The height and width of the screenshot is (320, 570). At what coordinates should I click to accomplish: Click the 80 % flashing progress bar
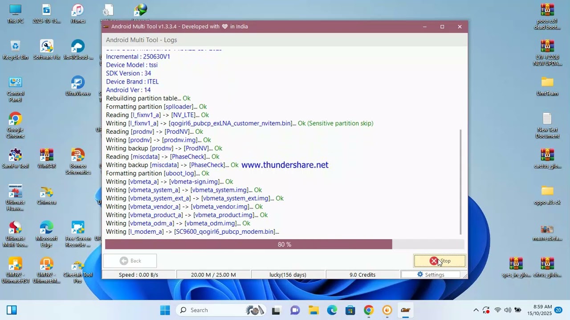click(x=285, y=244)
